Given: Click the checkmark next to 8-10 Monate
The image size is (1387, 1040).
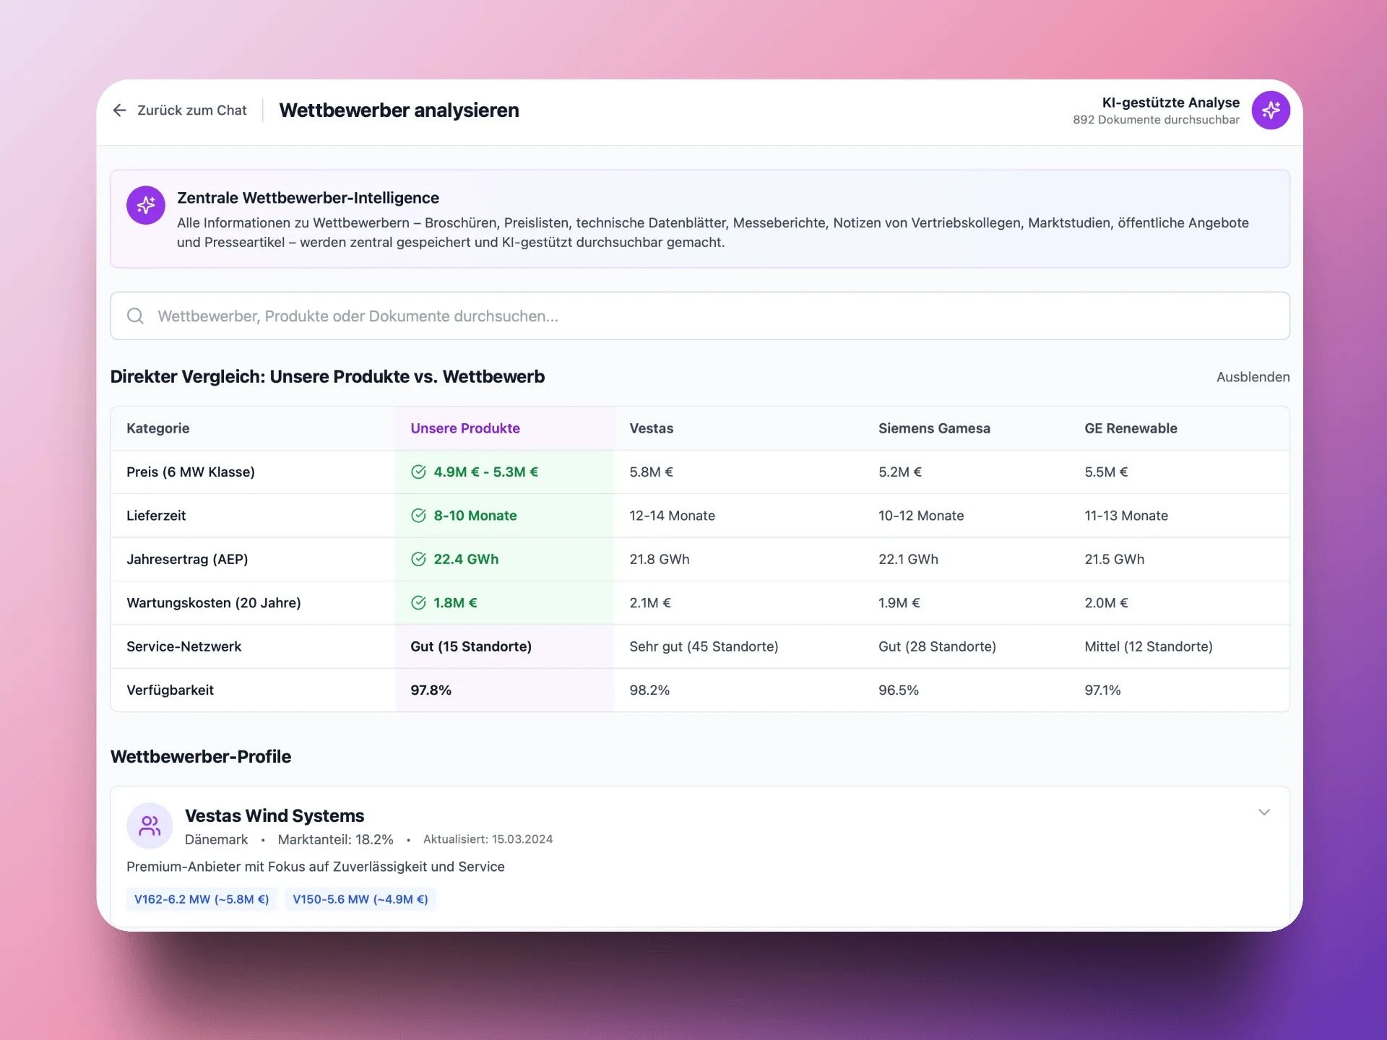Looking at the screenshot, I should [418, 516].
